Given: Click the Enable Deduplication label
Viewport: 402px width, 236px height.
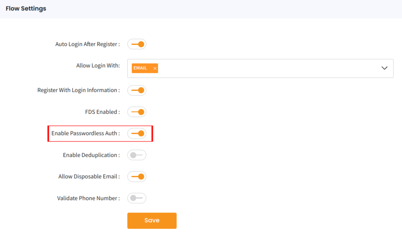Looking at the screenshot, I should click(x=91, y=155).
